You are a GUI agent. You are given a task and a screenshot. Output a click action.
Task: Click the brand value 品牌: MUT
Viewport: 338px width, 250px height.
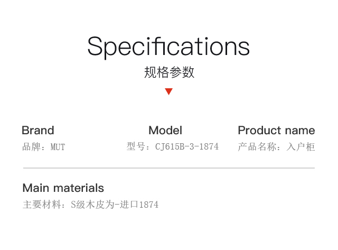43,147
